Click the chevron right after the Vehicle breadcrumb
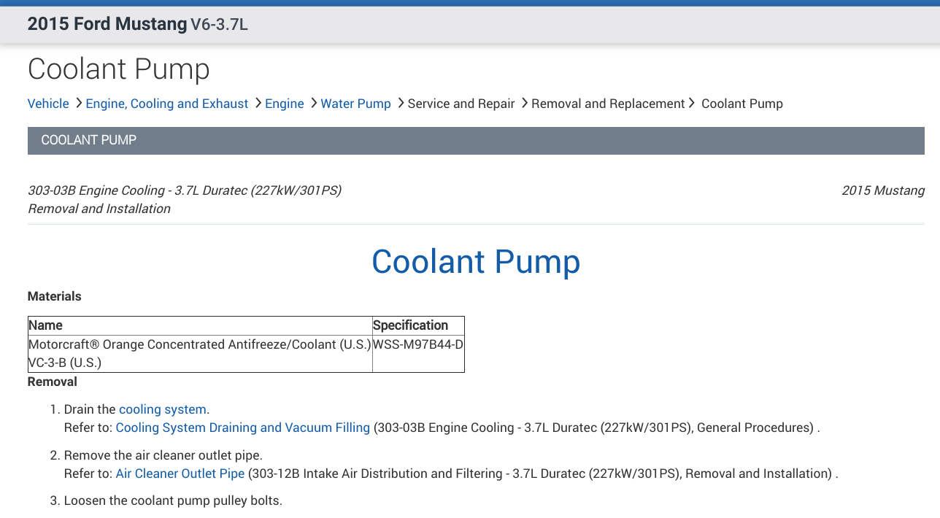This screenshot has width=940, height=518. point(78,103)
